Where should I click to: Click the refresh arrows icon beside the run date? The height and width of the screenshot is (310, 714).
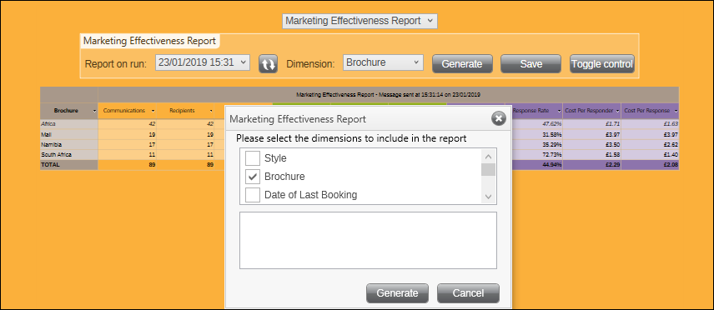pos(269,63)
